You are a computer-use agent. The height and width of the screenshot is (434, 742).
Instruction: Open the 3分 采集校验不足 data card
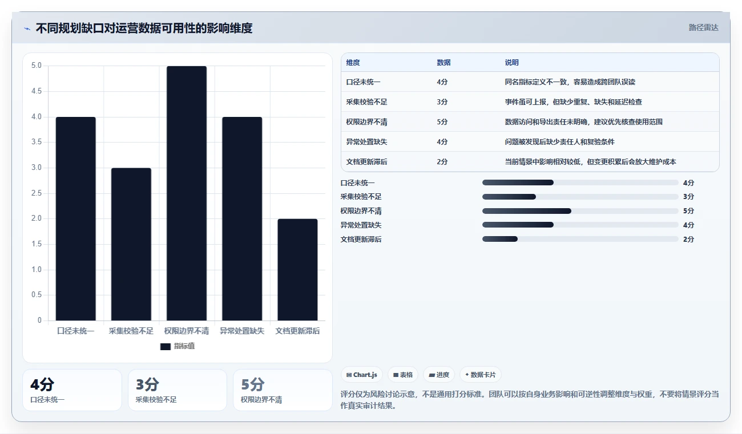178,390
